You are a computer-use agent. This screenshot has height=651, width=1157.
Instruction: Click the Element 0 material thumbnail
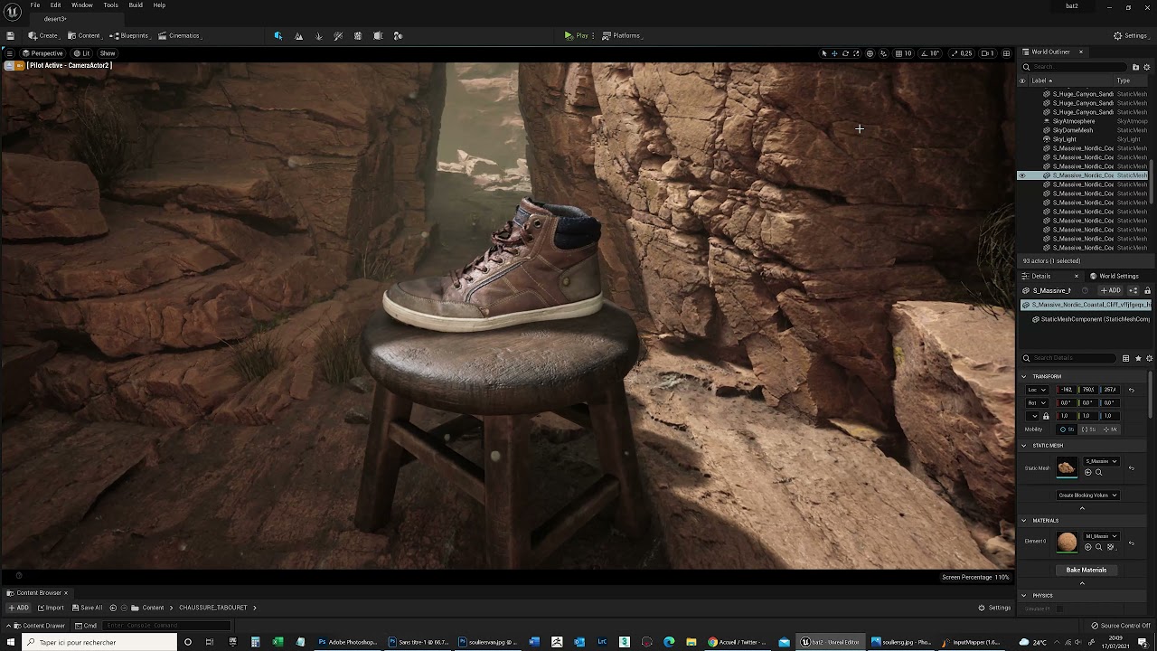click(1067, 542)
